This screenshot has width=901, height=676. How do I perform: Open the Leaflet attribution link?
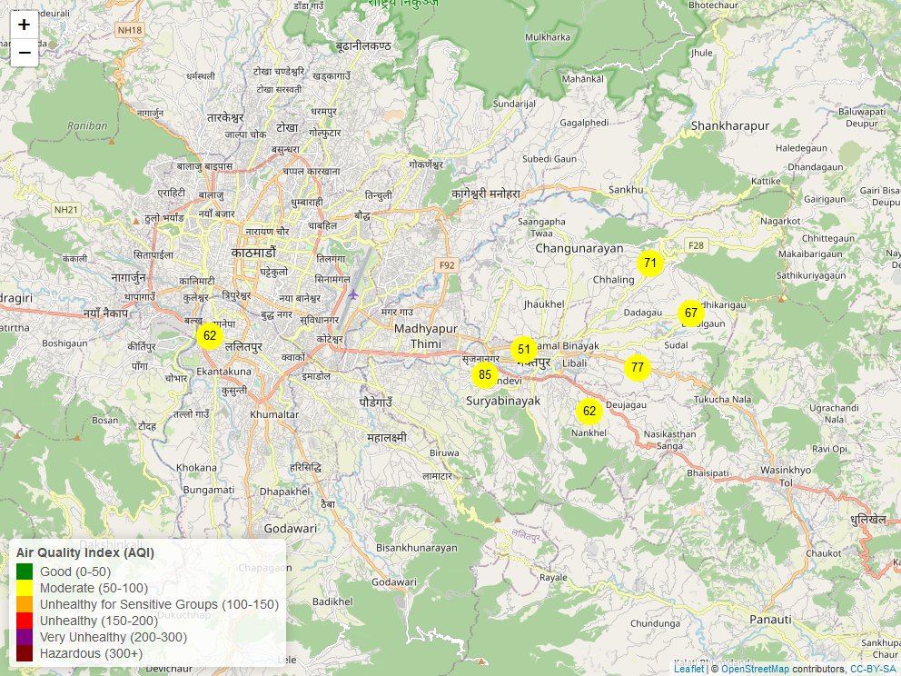pyautogui.click(x=688, y=669)
